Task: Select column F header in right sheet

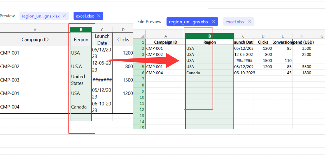Action: [x=302, y=36]
